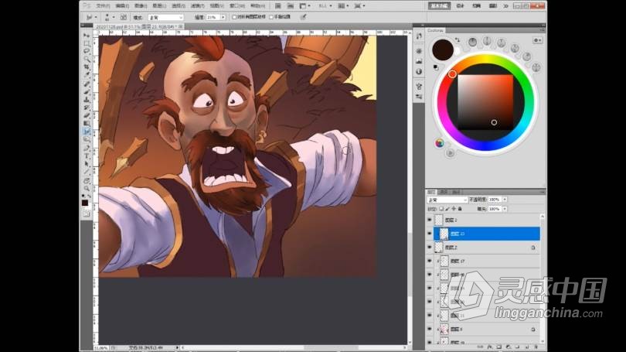Switch to the 通道 tab
The image size is (626, 352).
click(x=444, y=192)
